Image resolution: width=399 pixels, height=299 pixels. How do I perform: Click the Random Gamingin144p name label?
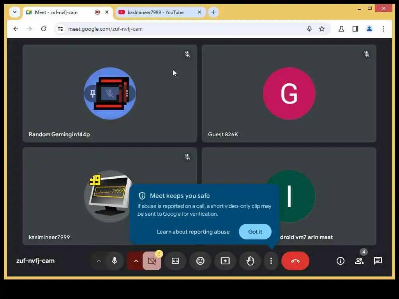tap(59, 134)
